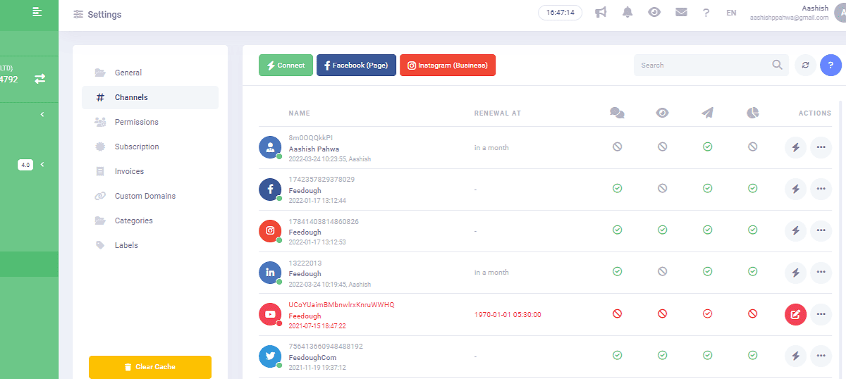Click the account switch arrows icon
846x379 pixels.
click(40, 79)
